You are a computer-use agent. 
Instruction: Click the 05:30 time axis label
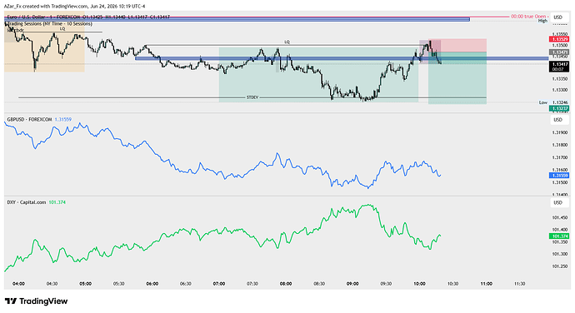pyautogui.click(x=119, y=284)
